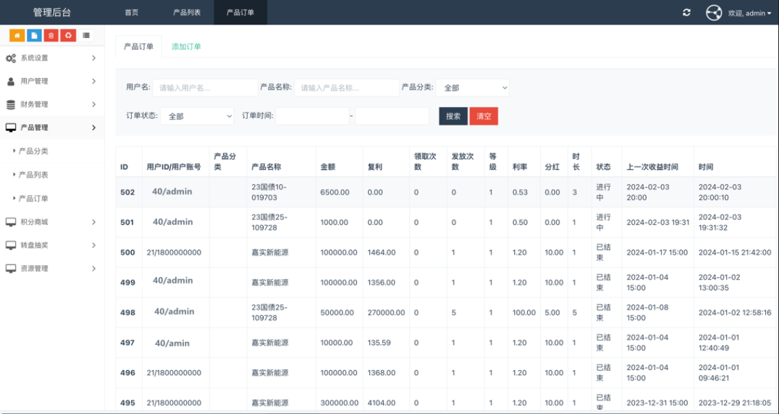Click the 复利 column header
Screen dimensions: 779x414
click(375, 167)
